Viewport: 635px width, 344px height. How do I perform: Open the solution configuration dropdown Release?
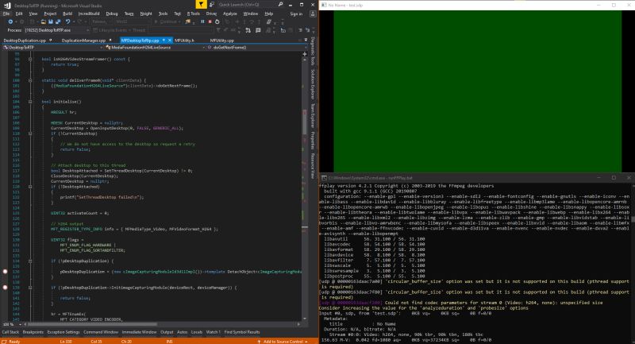102,22
